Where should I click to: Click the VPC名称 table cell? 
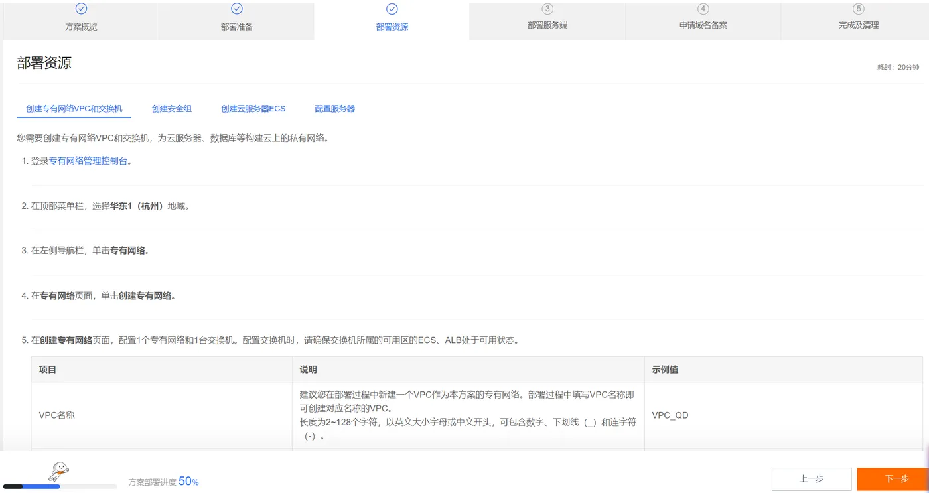point(161,415)
